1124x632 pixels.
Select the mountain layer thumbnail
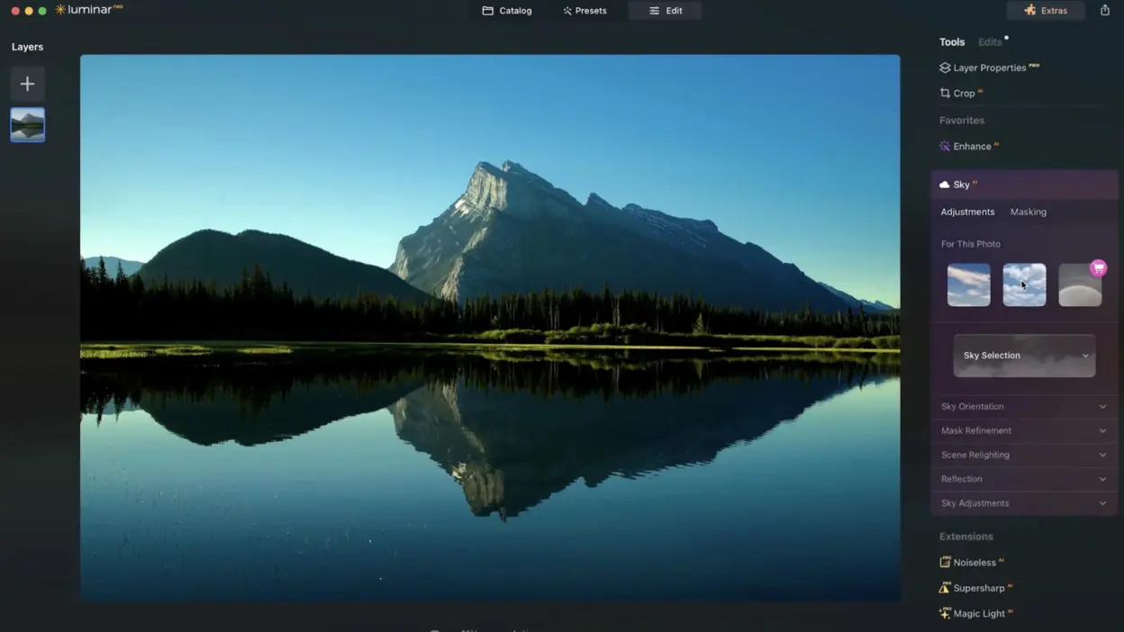tap(27, 125)
